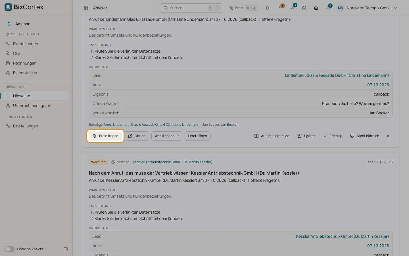Click the Vertrieb tag on the Kessler card

click(120, 162)
